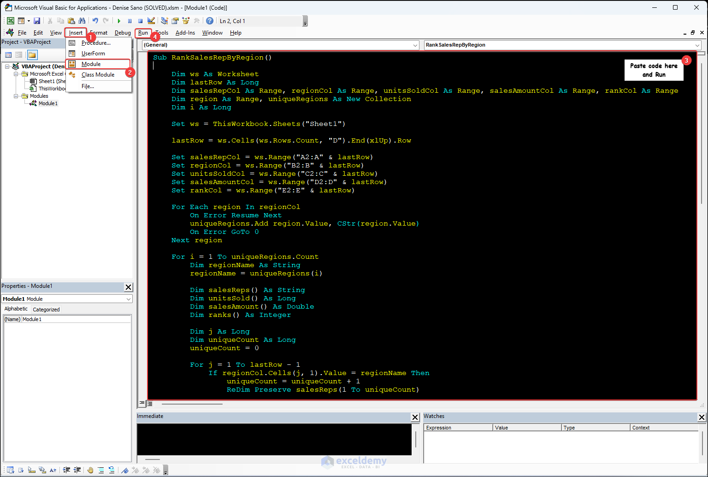The height and width of the screenshot is (477, 708).
Task: Click the Toggle Breakpoint hand icon
Action: click(90, 470)
